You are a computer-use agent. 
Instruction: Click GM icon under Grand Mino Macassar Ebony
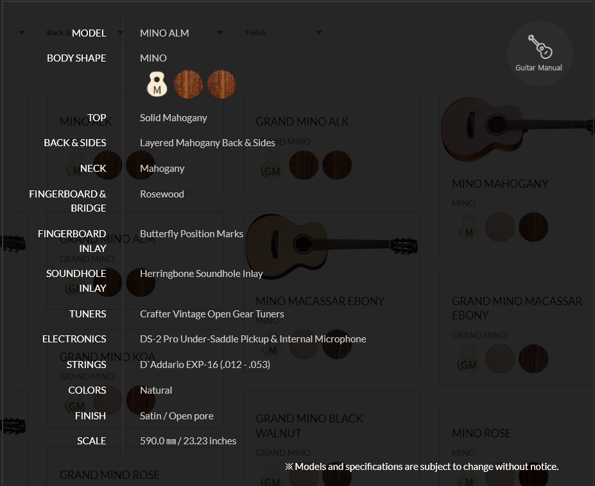coord(467,359)
